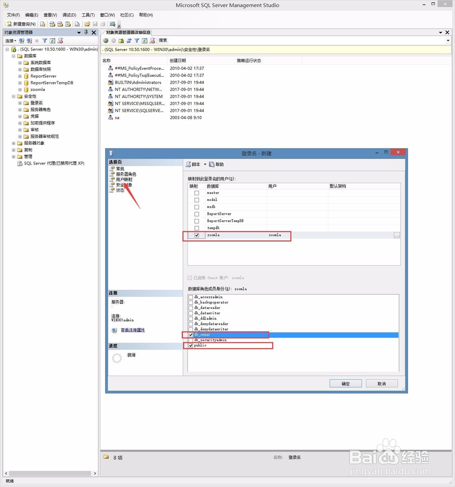This screenshot has height=487, width=455.
Task: Click the 取消 button
Action: coord(382,383)
